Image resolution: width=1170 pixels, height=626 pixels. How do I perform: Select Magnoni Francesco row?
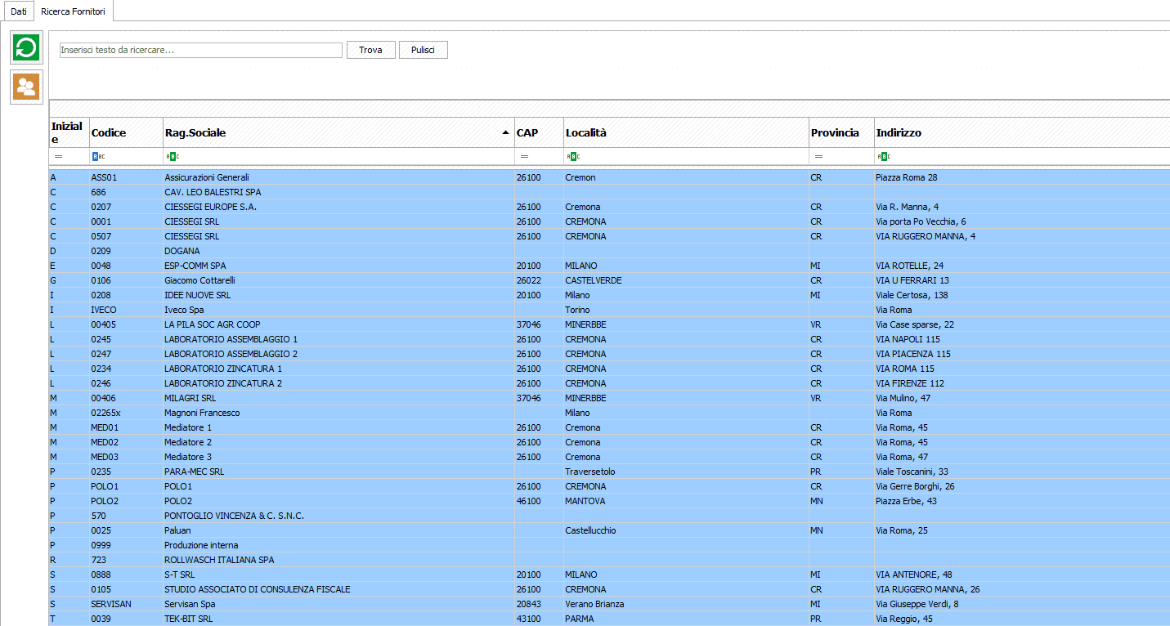click(609, 413)
